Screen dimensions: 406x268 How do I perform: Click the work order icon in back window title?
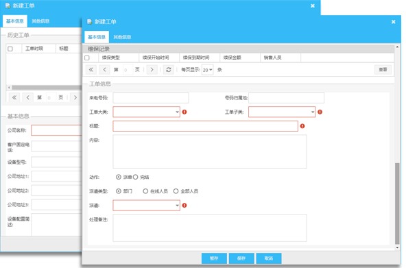tap(8, 5)
